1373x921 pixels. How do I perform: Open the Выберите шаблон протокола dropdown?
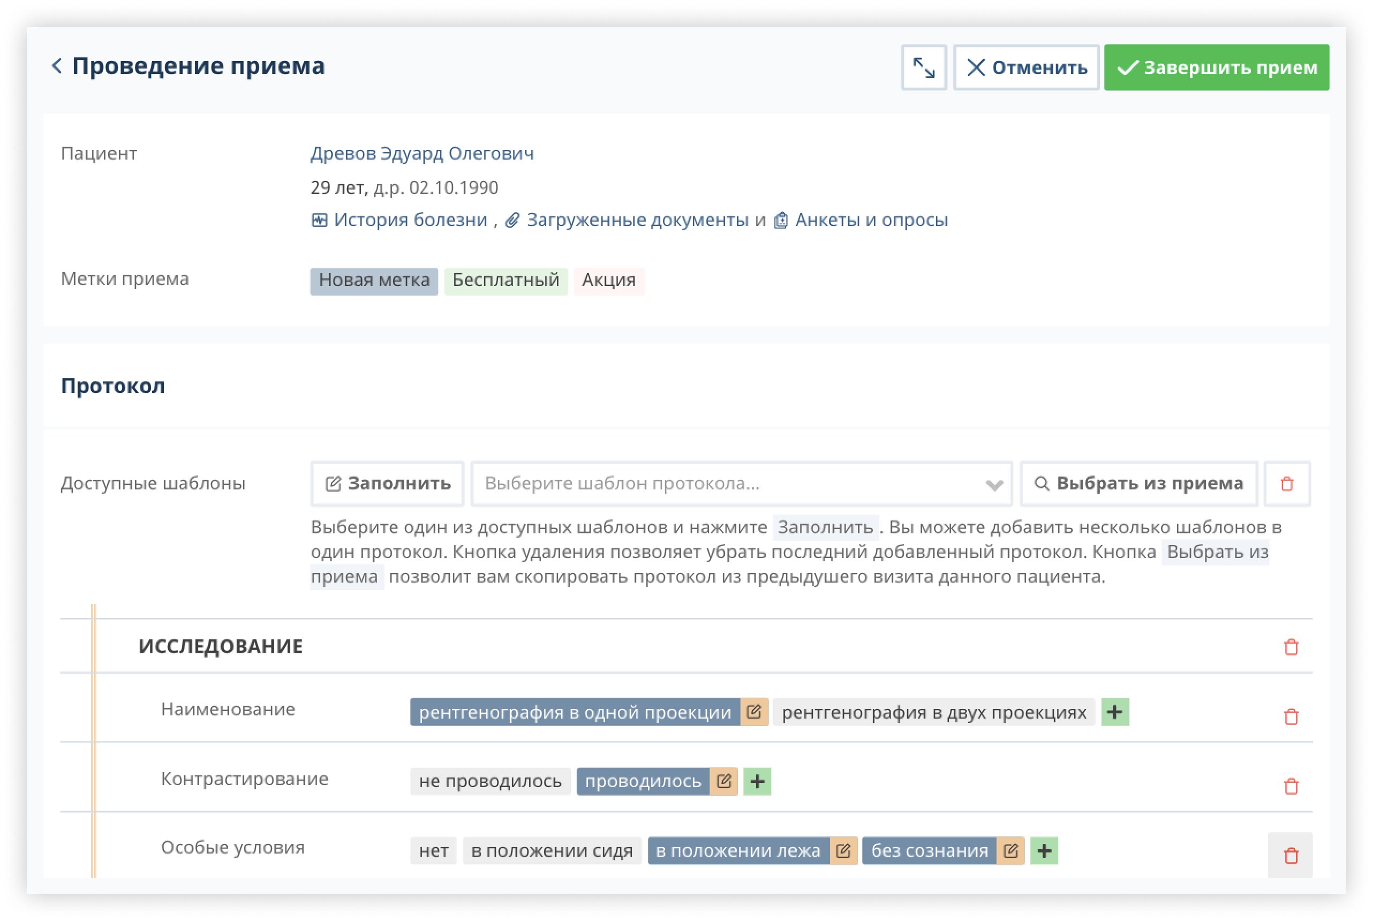pyautogui.click(x=741, y=484)
